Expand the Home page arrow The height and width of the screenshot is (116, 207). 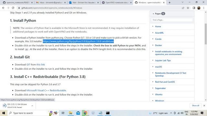tap(153, 26)
